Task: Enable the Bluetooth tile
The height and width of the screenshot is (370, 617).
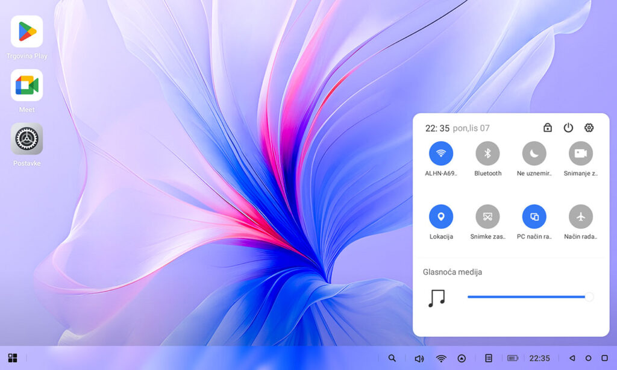Action: tap(487, 153)
